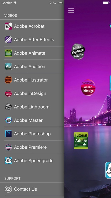Select Adobe Audition videos entry

pos(32,67)
